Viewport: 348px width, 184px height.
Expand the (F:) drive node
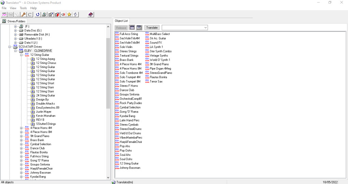click(15, 26)
